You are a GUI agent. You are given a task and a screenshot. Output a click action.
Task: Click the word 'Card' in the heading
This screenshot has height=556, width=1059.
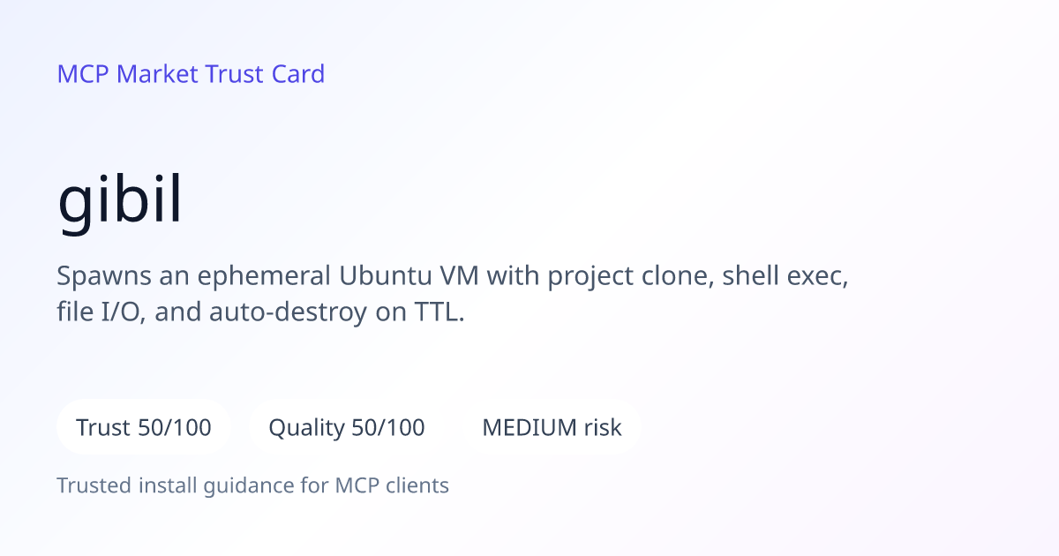(298, 74)
